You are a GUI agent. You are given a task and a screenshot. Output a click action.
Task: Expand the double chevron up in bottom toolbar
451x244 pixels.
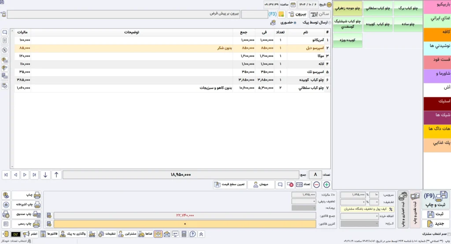coord(201,234)
